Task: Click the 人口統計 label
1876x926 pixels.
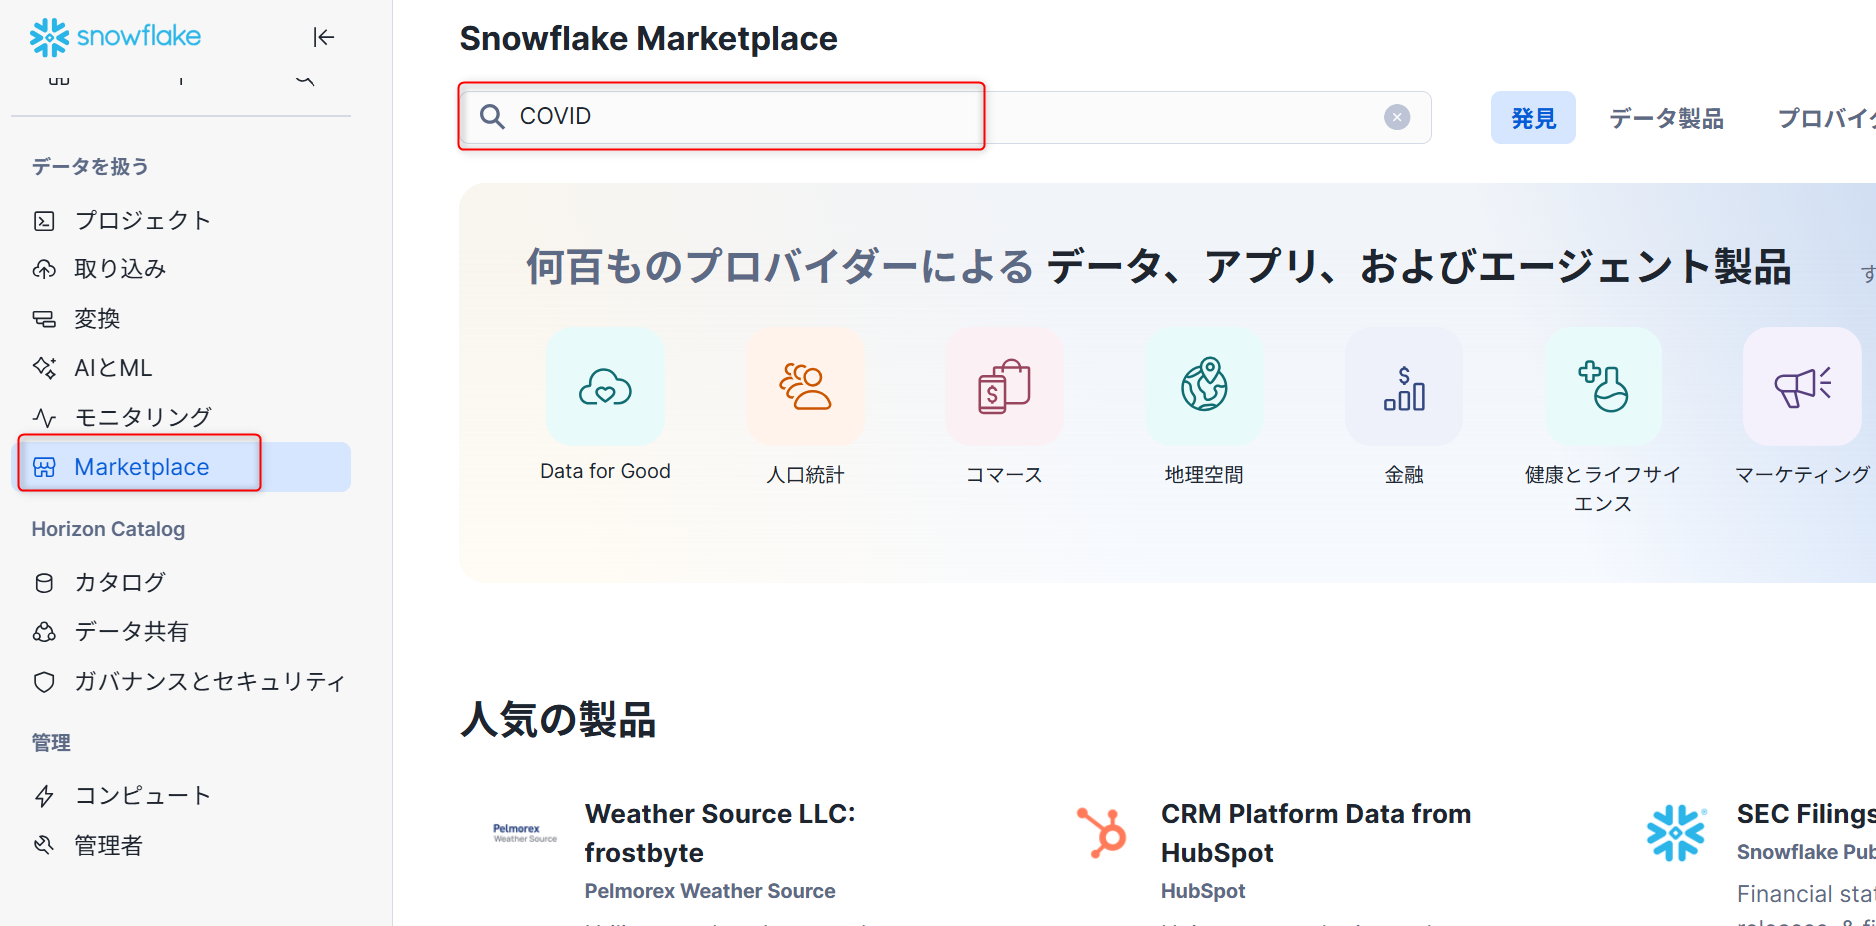Action: (x=805, y=475)
